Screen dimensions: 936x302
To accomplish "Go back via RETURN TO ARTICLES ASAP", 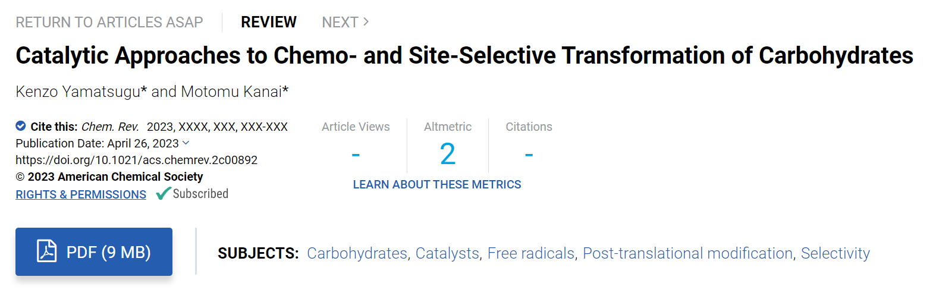I will (x=109, y=23).
